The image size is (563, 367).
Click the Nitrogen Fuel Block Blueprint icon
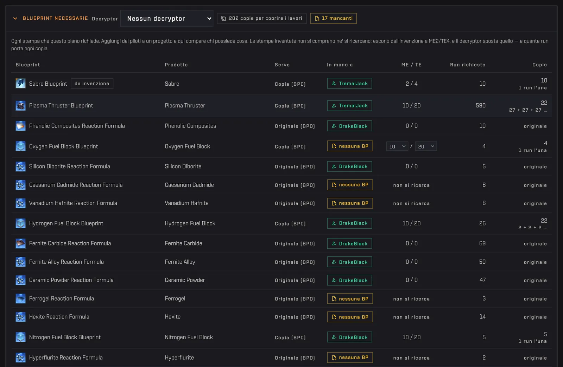click(20, 337)
